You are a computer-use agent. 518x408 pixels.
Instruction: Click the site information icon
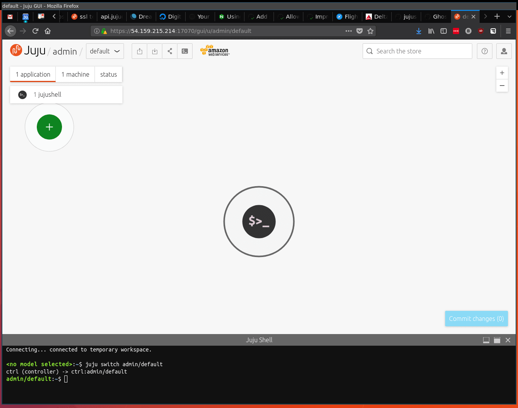point(97,31)
